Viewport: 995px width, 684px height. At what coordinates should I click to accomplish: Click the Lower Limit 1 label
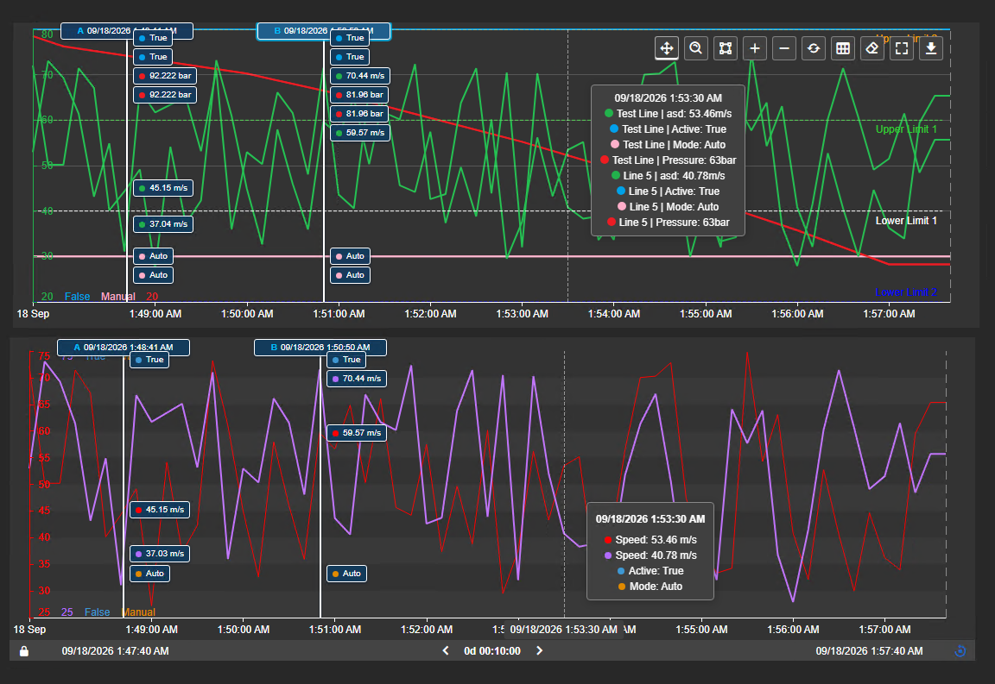906,221
